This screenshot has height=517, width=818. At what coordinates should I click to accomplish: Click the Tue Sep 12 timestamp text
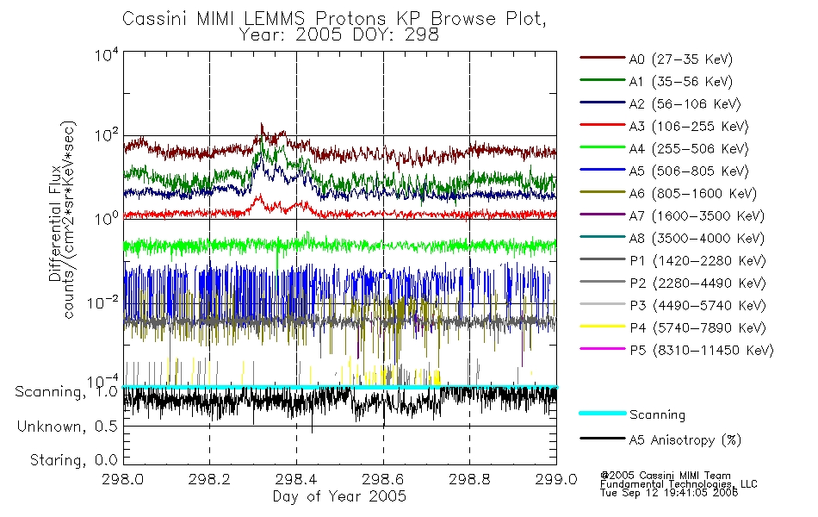click(669, 493)
